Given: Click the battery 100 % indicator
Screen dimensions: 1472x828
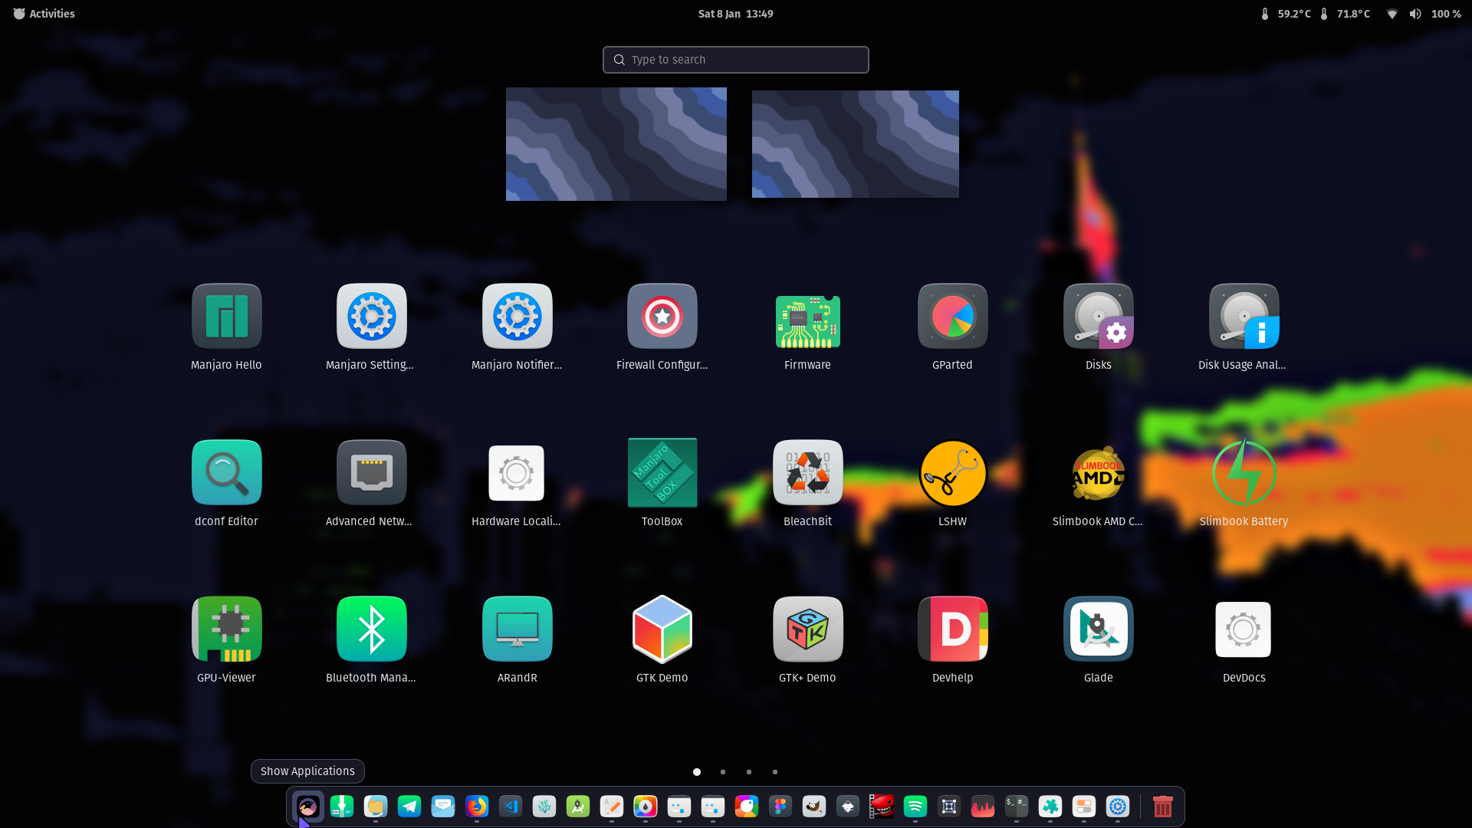Looking at the screenshot, I should tap(1446, 14).
